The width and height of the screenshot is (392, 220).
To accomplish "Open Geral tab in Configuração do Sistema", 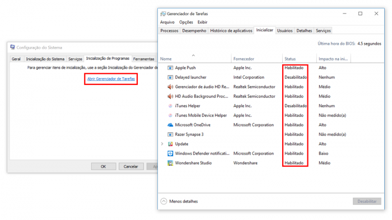I will [x=16, y=59].
